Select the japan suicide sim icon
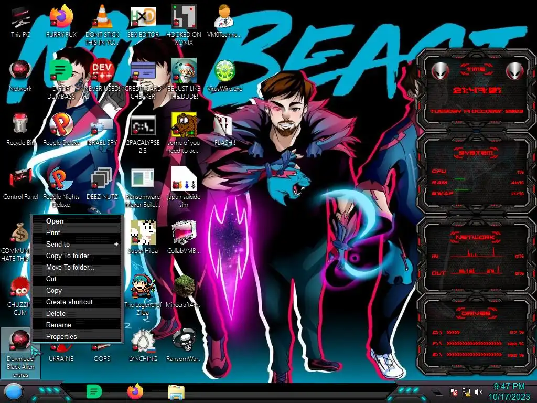537x403 pixels. (184, 187)
